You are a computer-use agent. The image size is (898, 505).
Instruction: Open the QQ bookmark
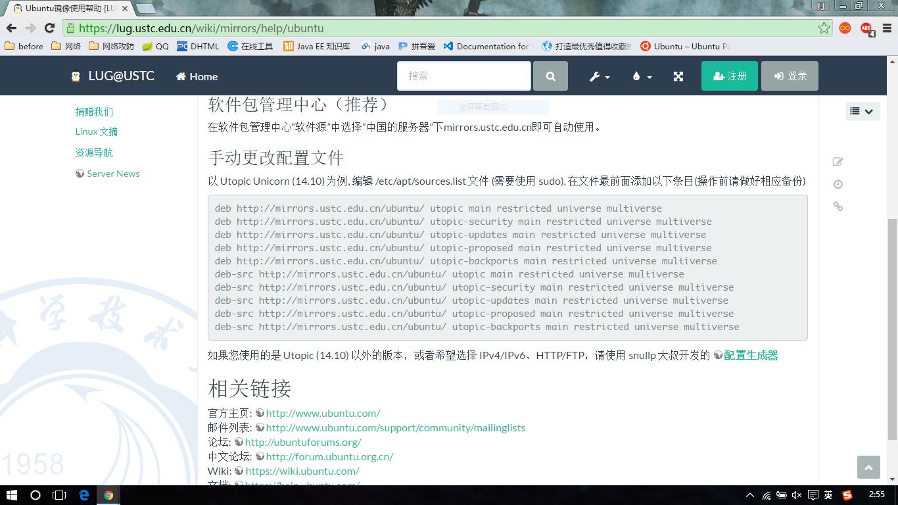pyautogui.click(x=155, y=46)
